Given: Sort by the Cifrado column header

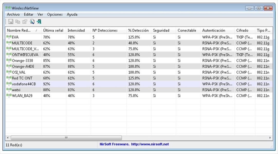Looking at the screenshot, I should coord(245,31).
